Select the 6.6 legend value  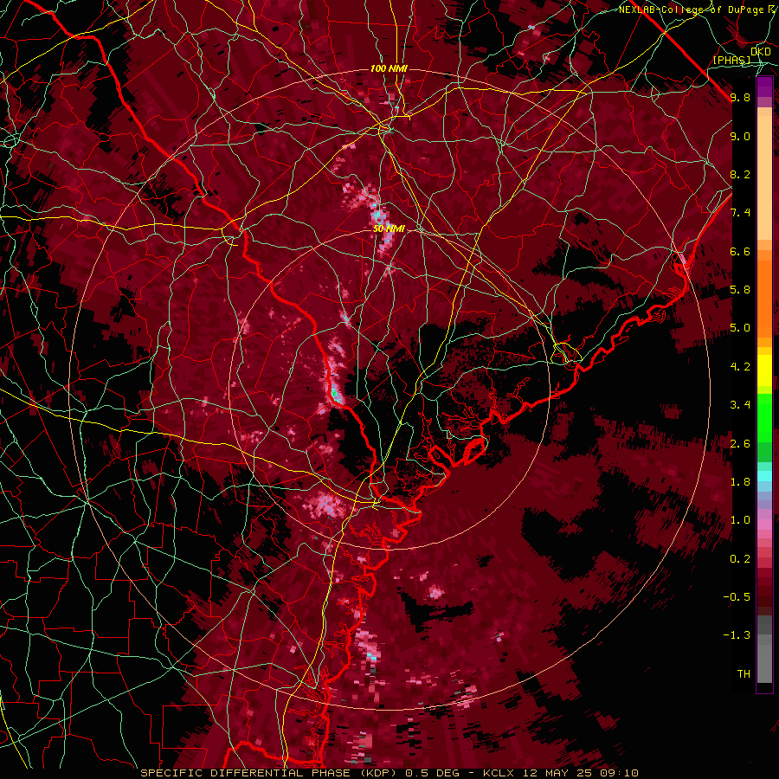point(740,251)
